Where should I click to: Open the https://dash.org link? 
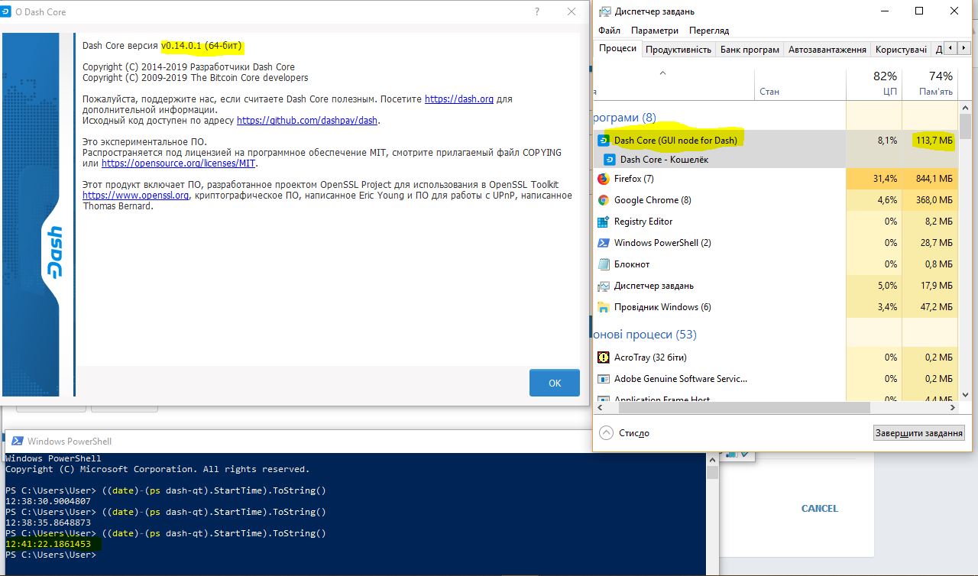click(x=459, y=99)
